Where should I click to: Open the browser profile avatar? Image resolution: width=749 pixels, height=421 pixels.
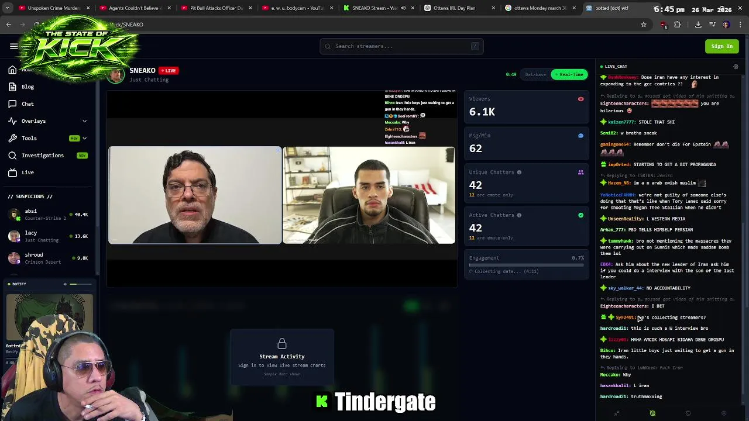point(726,25)
